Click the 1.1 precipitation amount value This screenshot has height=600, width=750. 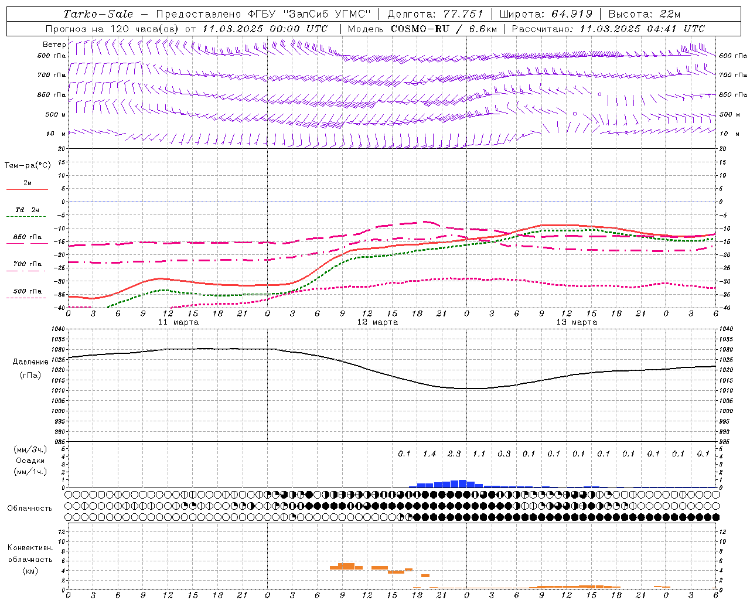[479, 454]
